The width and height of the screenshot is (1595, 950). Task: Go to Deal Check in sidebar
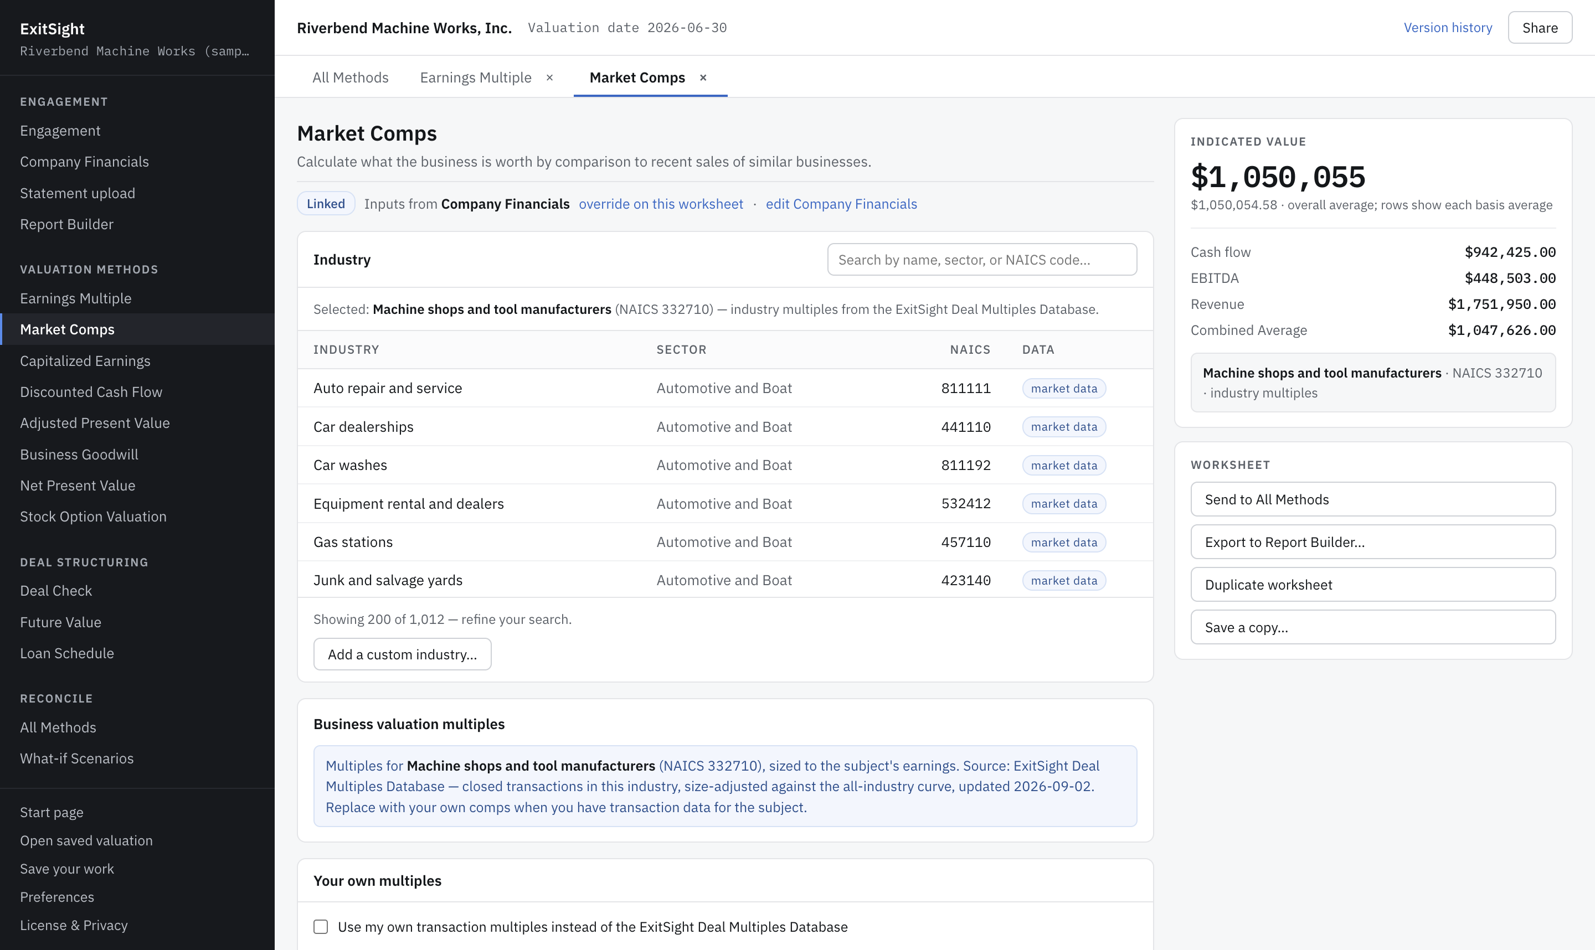click(x=56, y=591)
